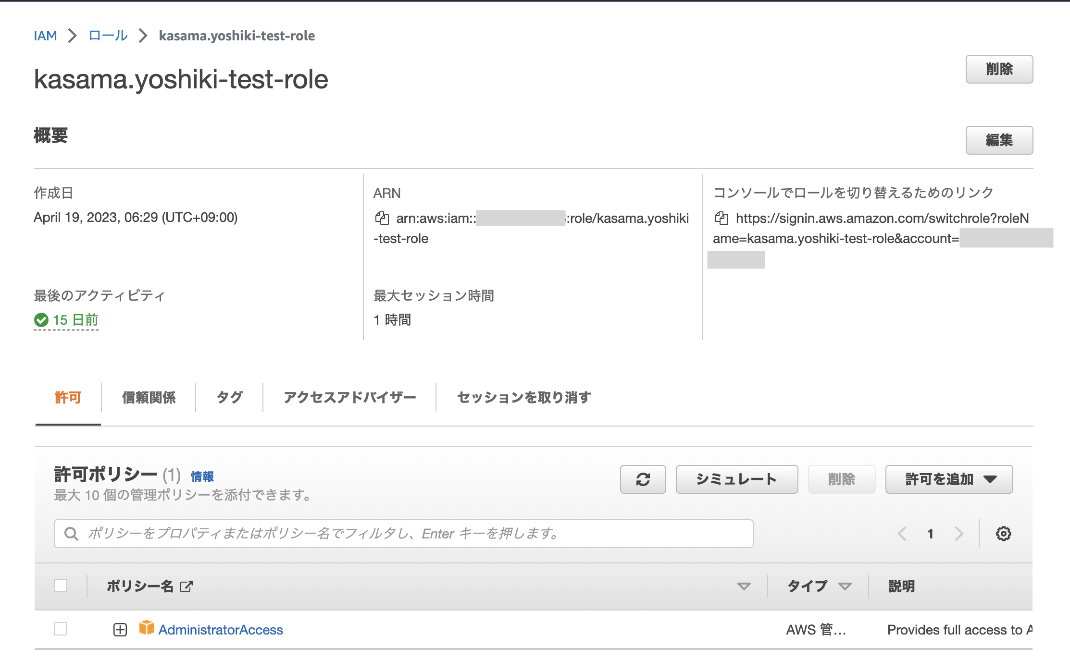This screenshot has width=1070, height=659.
Task: Click the breadcrumb chevron after IAM
Action: [73, 36]
